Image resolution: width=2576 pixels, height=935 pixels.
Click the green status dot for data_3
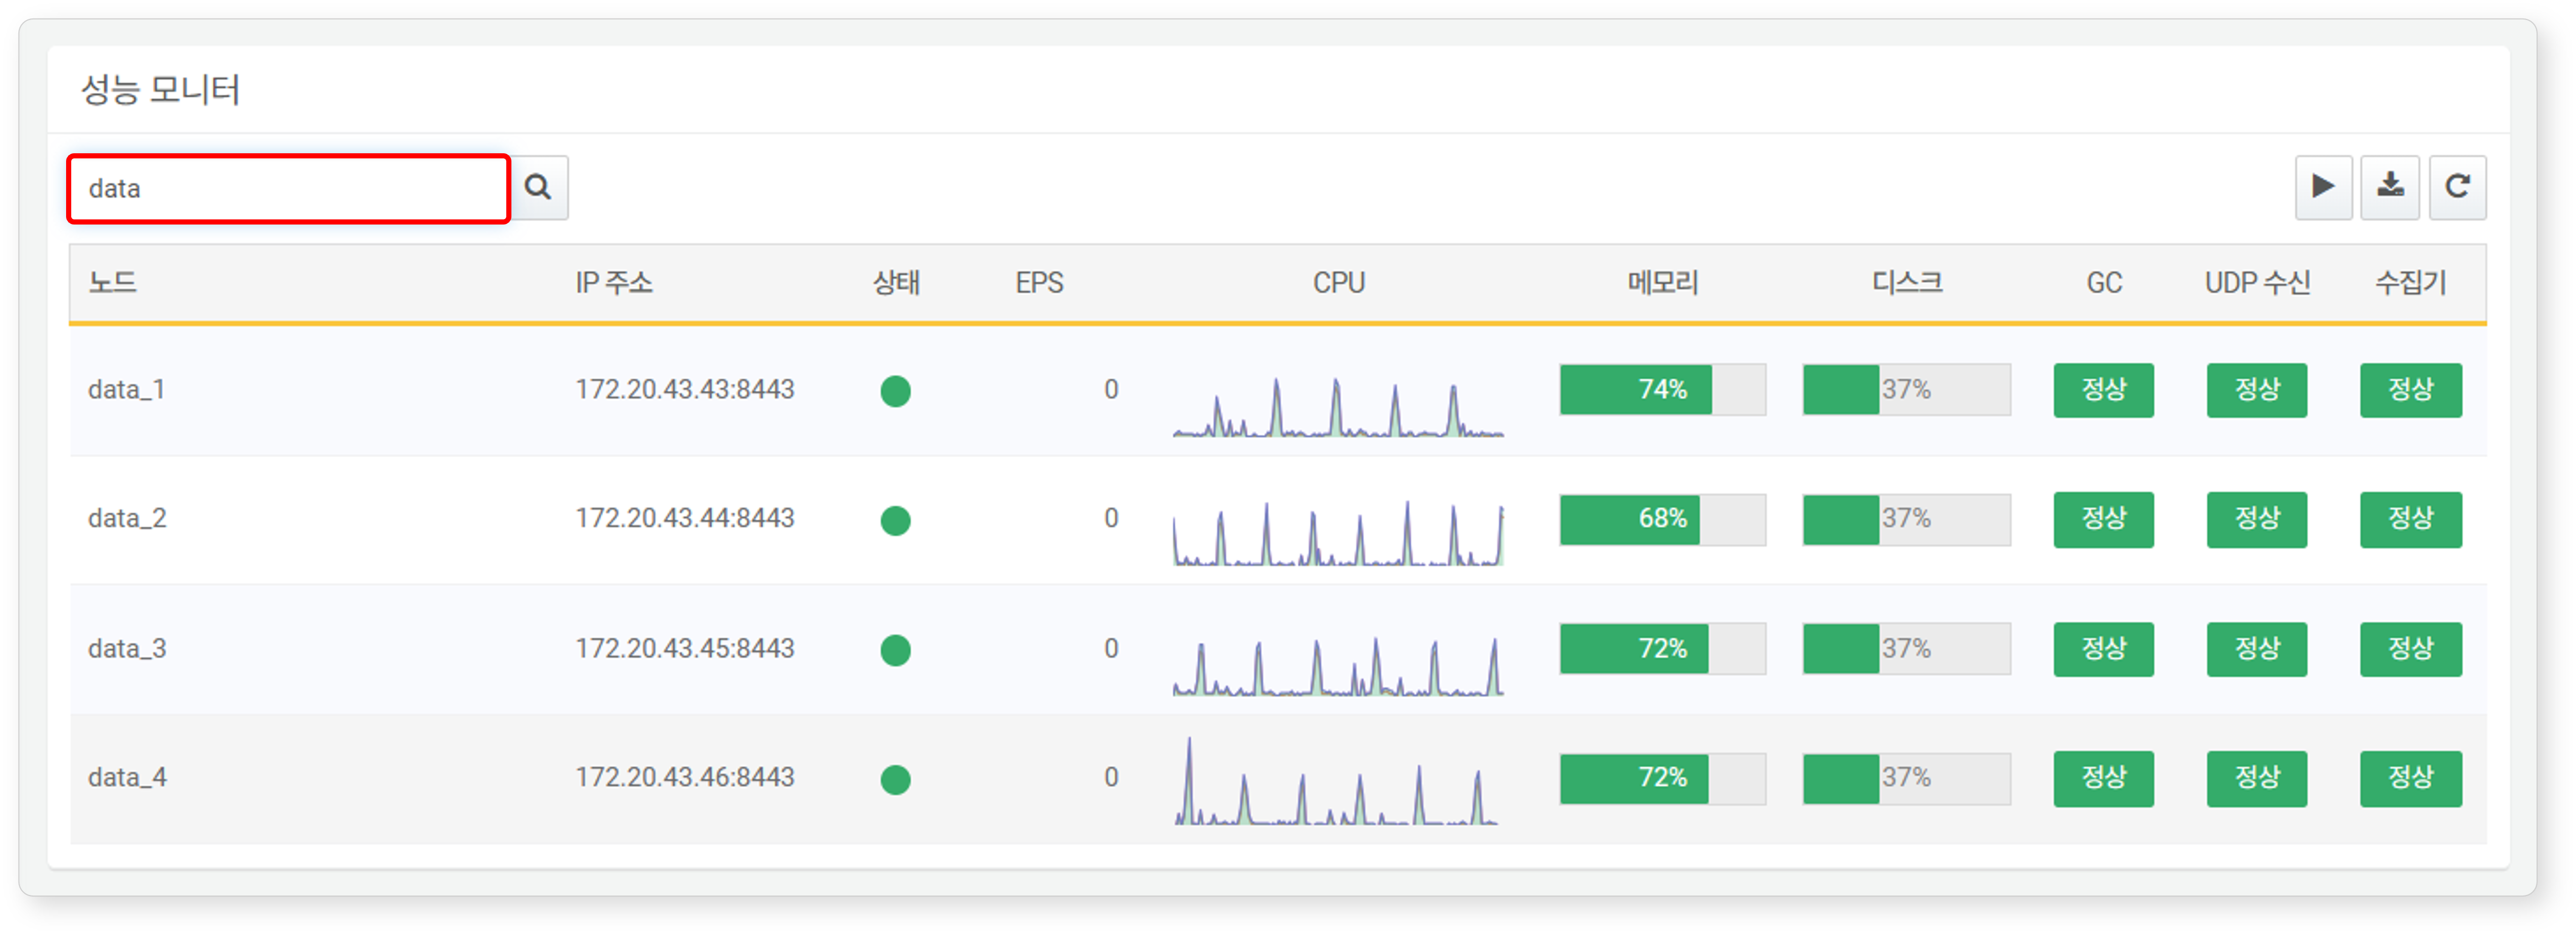pyautogui.click(x=896, y=650)
